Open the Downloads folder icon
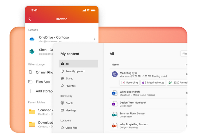 pyautogui.click(x=32, y=124)
